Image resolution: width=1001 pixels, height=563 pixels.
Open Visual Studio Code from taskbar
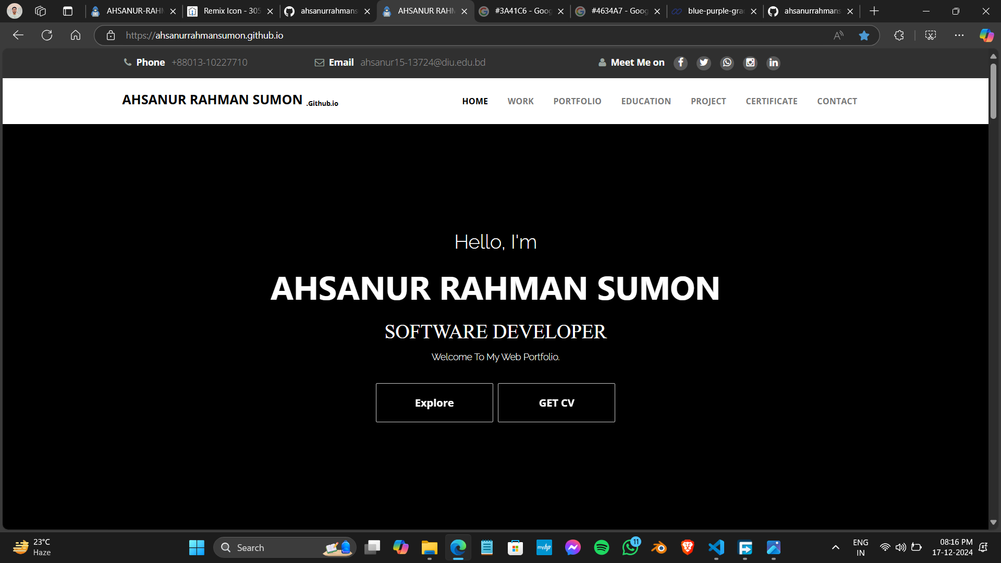click(716, 547)
